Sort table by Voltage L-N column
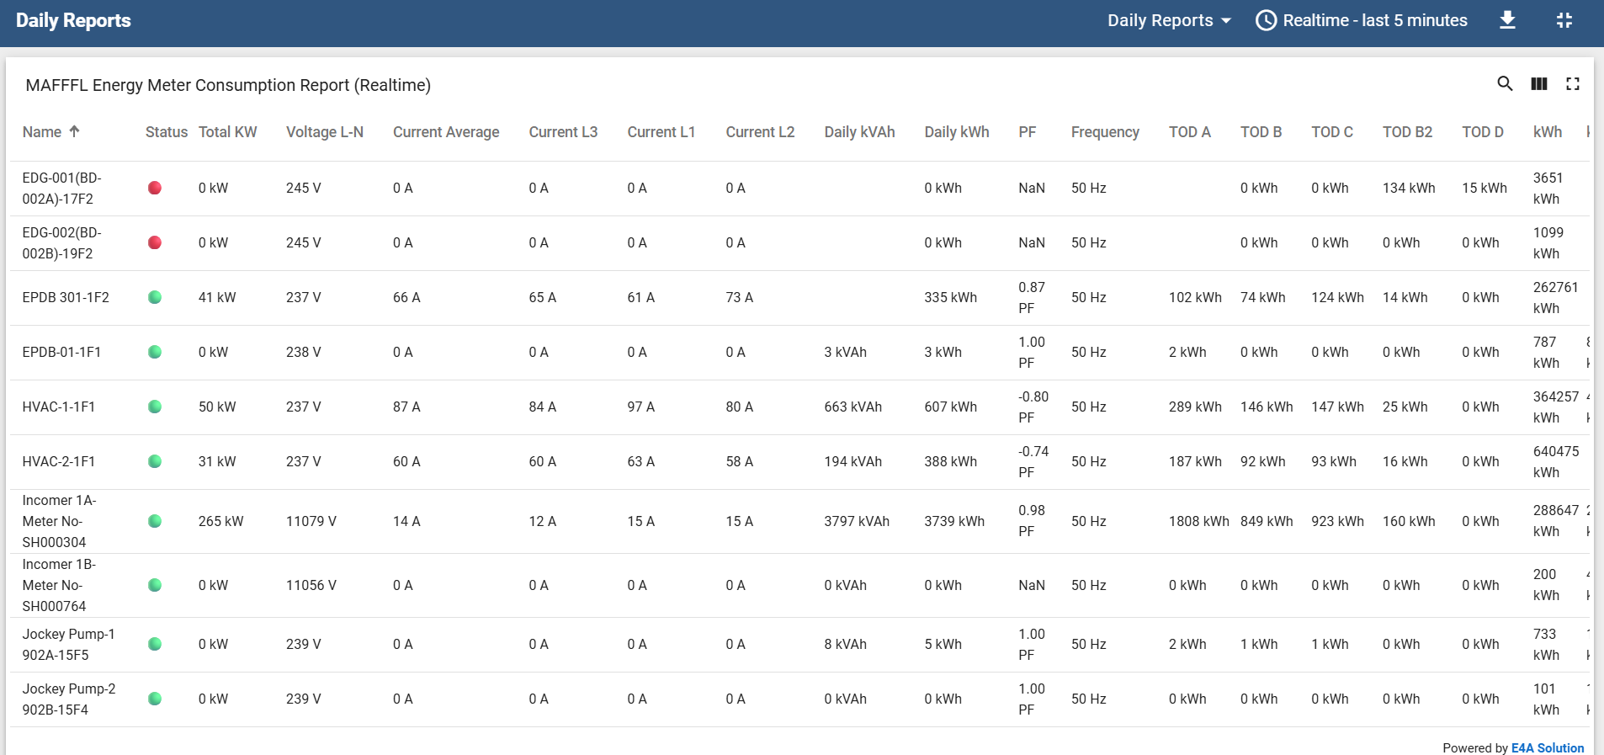 [324, 132]
